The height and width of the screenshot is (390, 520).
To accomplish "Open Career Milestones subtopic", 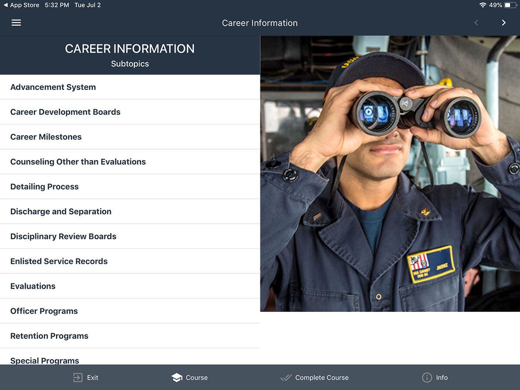I will coord(46,137).
